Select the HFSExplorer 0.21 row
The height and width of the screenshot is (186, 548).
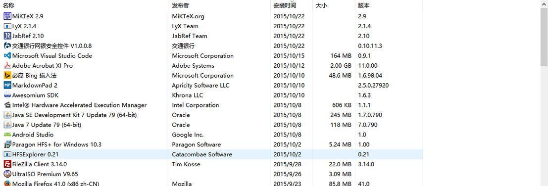pyautogui.click(x=212, y=154)
